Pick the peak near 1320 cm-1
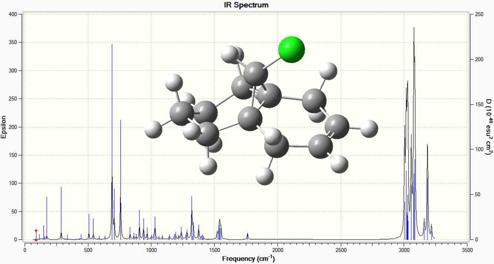The width and height of the screenshot is (494, 264). [x=192, y=218]
